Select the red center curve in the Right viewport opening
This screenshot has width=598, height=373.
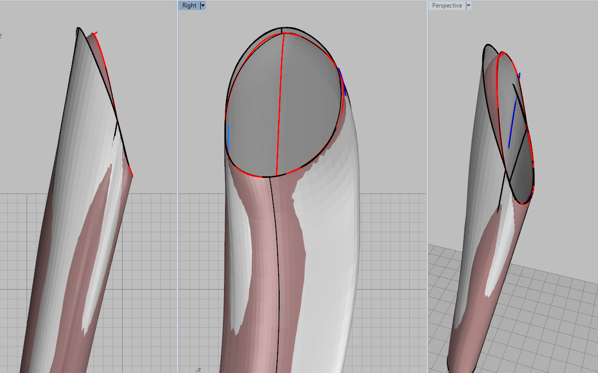280,104
